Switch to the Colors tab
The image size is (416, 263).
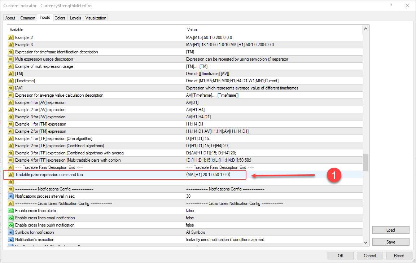[60, 18]
